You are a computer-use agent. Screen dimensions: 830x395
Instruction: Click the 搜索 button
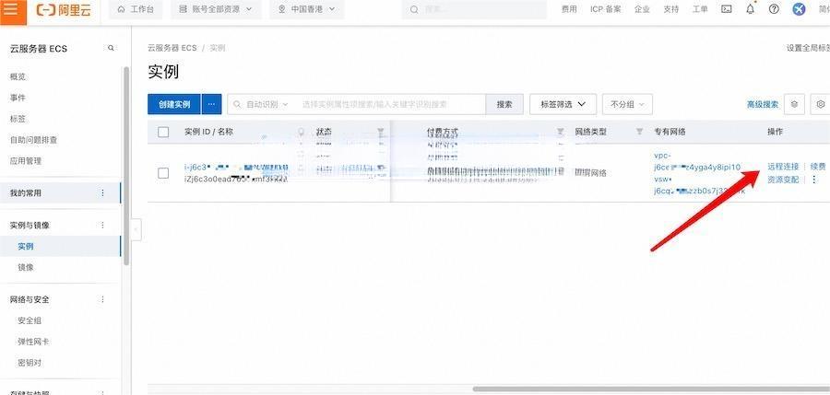(504, 104)
